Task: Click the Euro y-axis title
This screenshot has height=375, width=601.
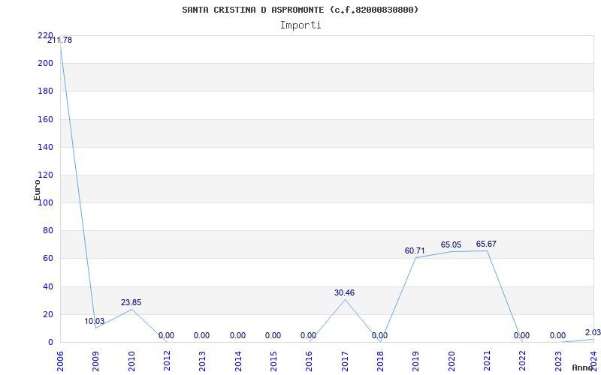Action: (37, 190)
